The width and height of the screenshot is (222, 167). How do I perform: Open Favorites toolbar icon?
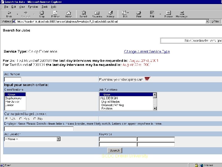tap(97, 14)
